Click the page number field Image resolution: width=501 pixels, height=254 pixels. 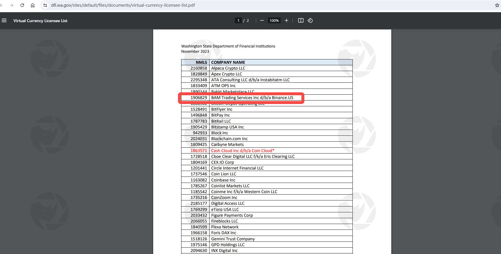(238, 20)
